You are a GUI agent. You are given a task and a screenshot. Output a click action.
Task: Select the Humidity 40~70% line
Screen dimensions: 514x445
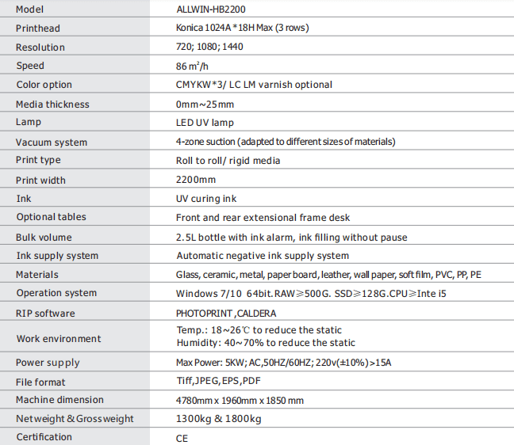(x=265, y=343)
